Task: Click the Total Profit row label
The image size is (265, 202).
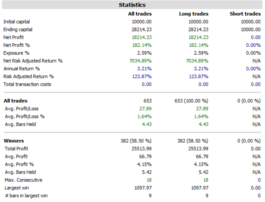Action: (17, 149)
